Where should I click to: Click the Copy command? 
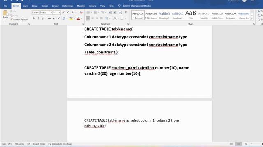[14, 16]
